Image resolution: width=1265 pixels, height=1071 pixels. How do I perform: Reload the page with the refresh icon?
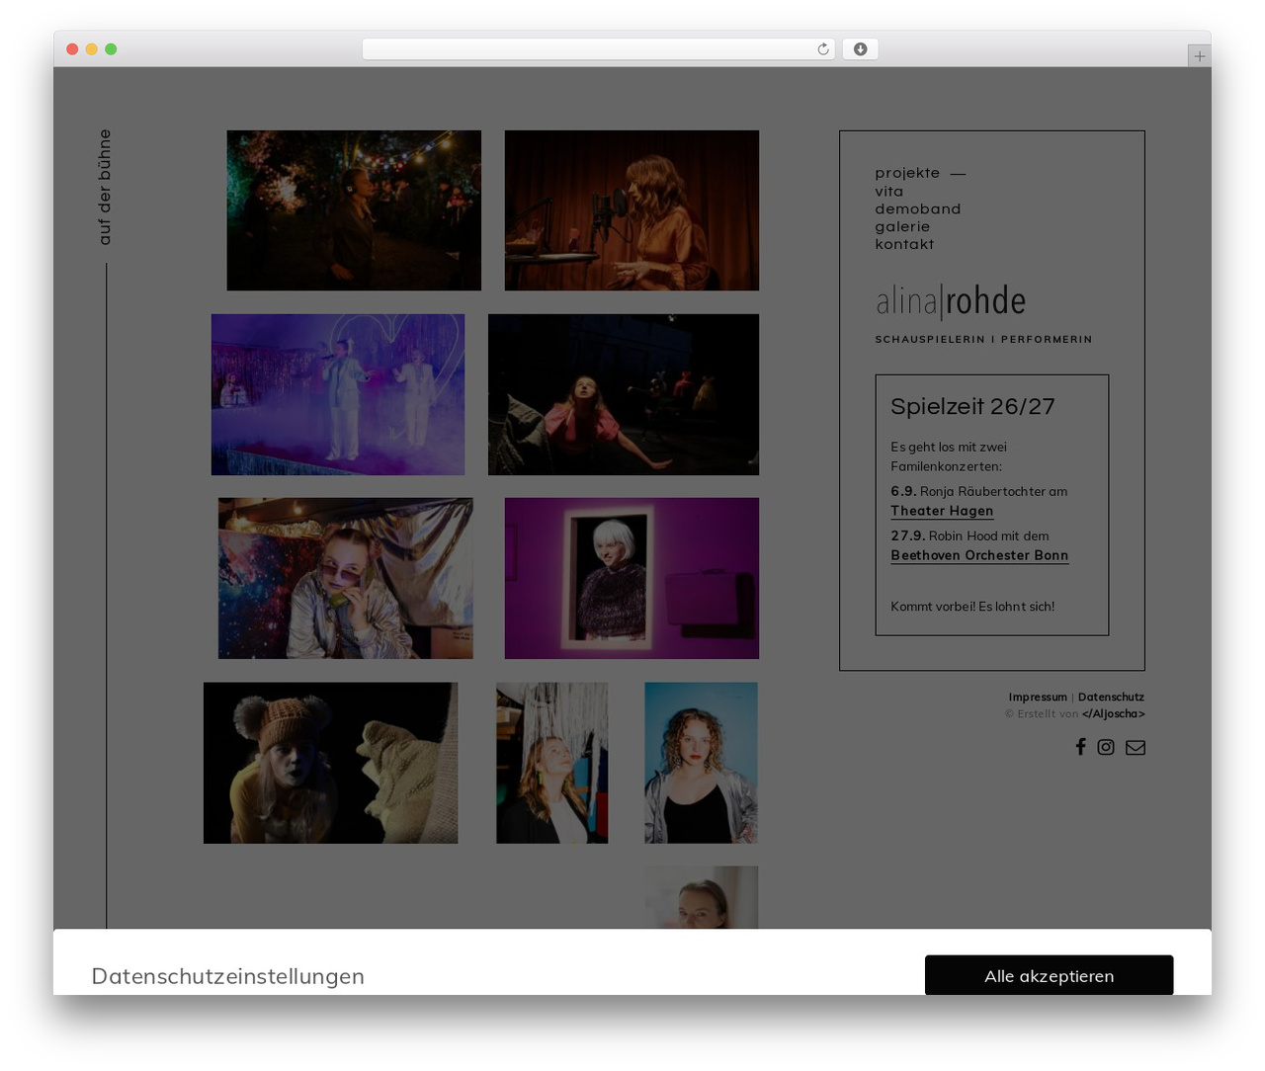pyautogui.click(x=822, y=49)
